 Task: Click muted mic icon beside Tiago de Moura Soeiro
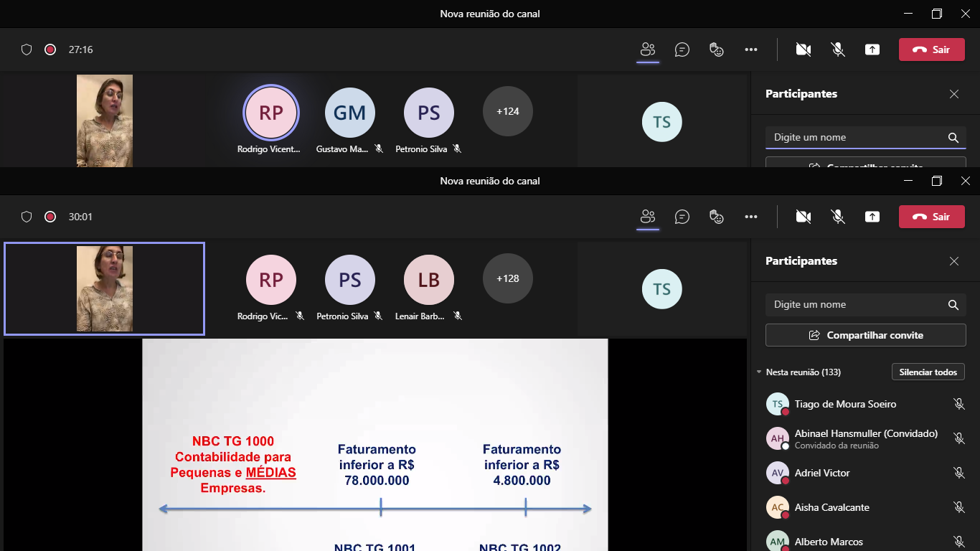(x=958, y=404)
